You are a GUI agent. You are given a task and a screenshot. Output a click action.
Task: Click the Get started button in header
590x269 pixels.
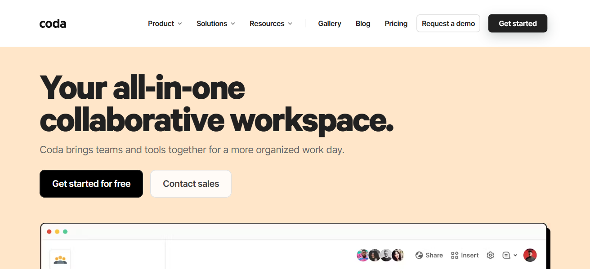pyautogui.click(x=518, y=23)
